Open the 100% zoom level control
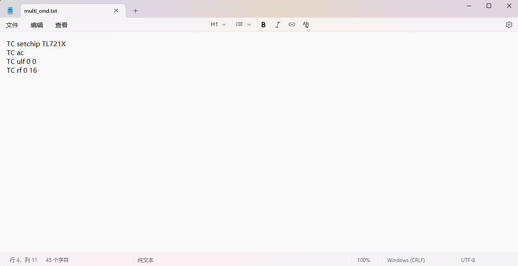 tap(363, 260)
